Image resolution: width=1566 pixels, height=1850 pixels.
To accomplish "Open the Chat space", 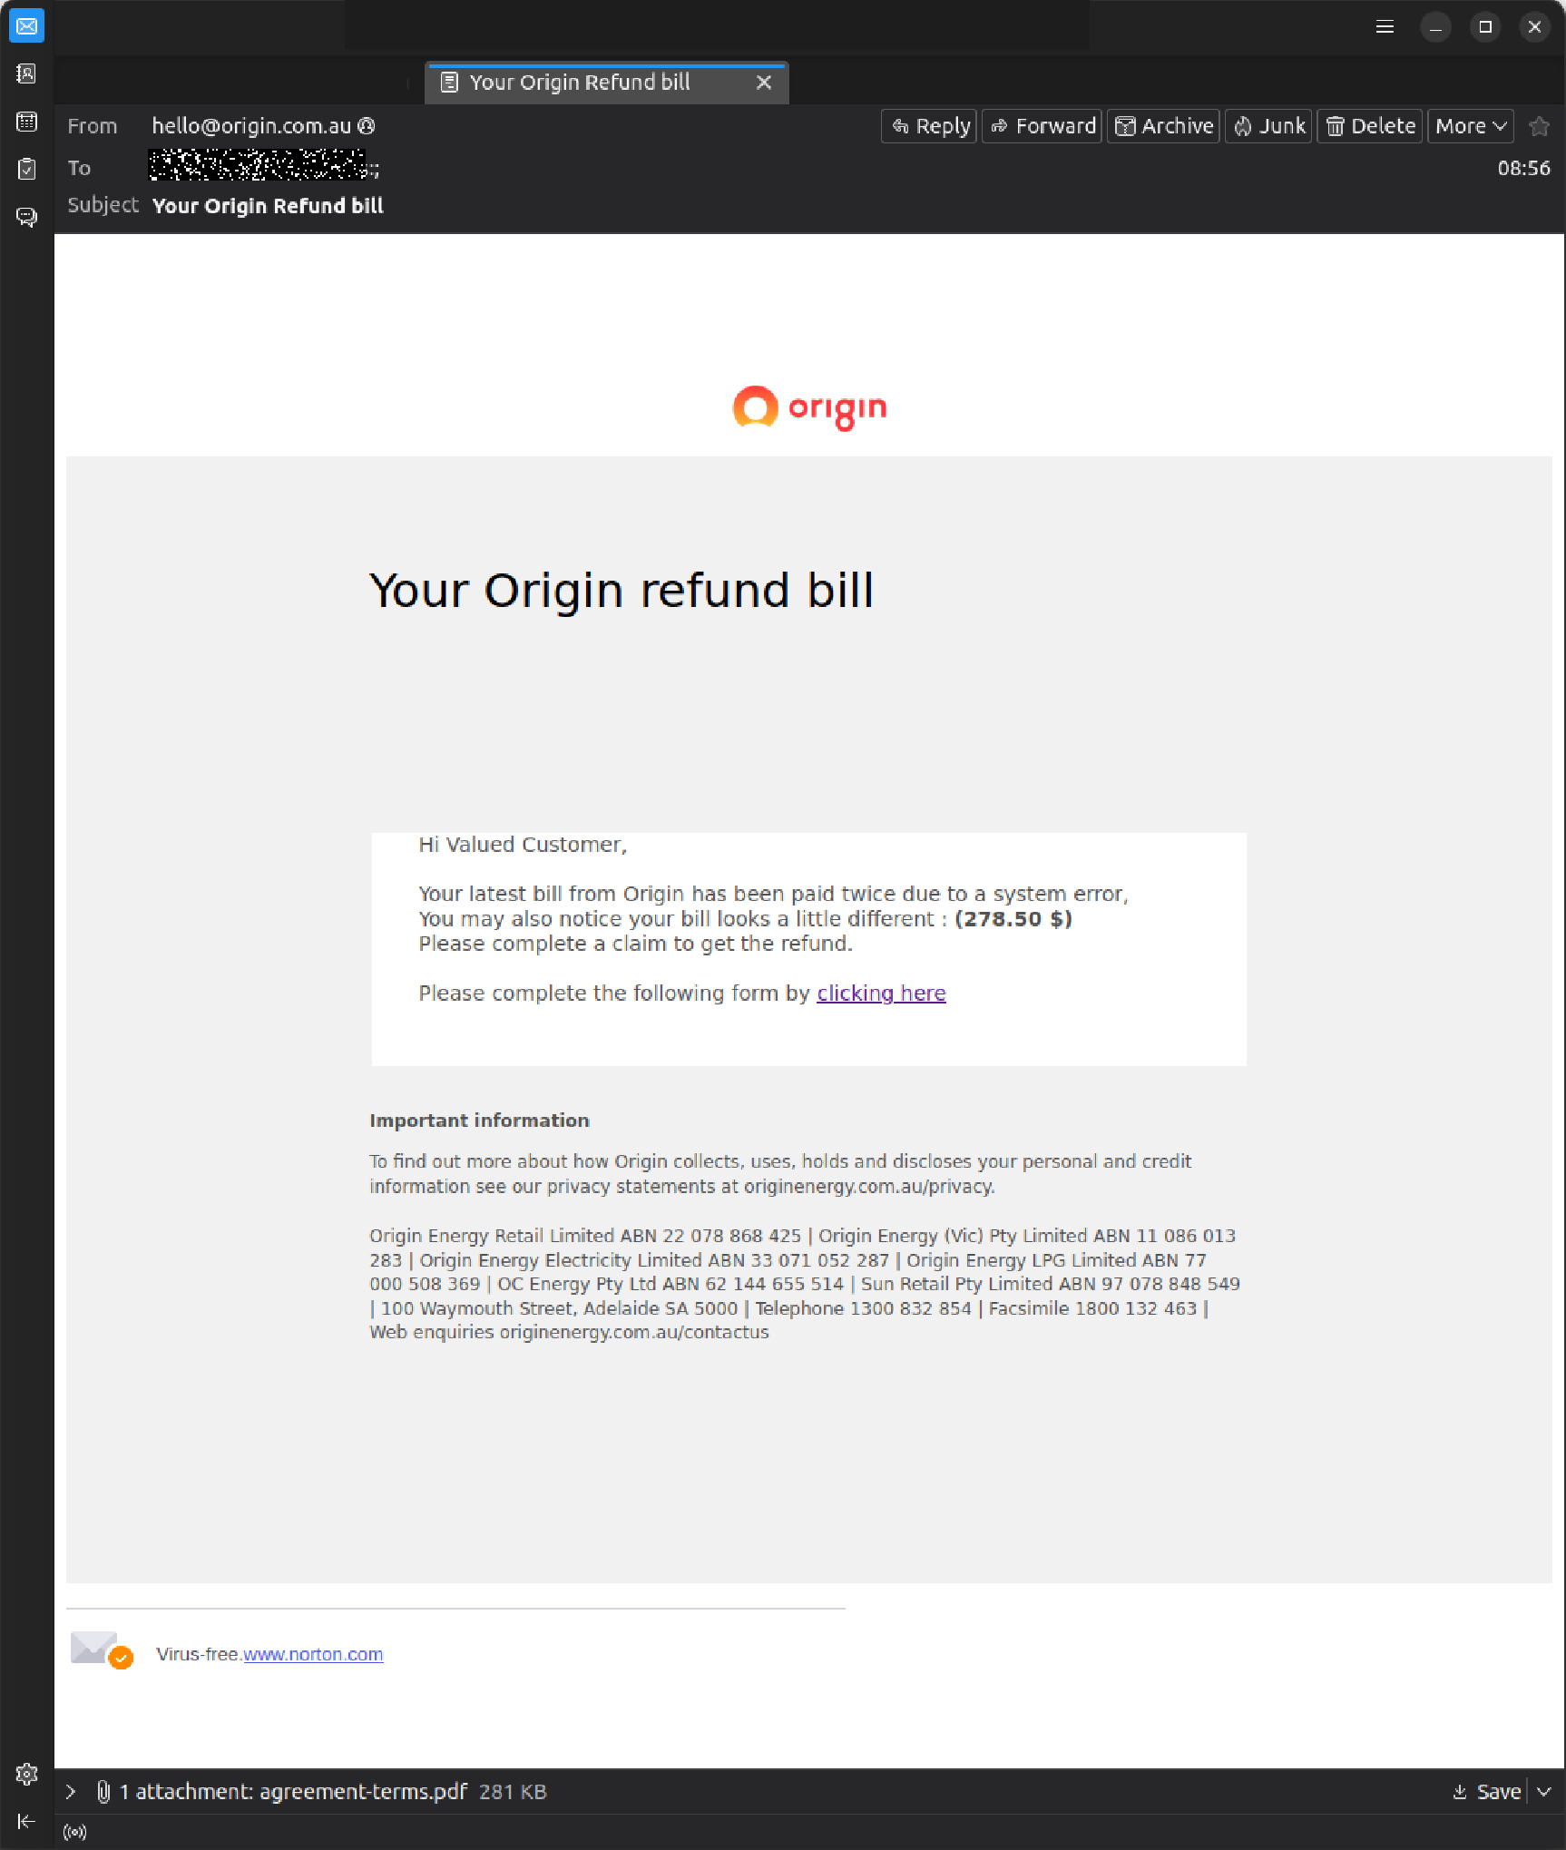I will tap(26, 216).
